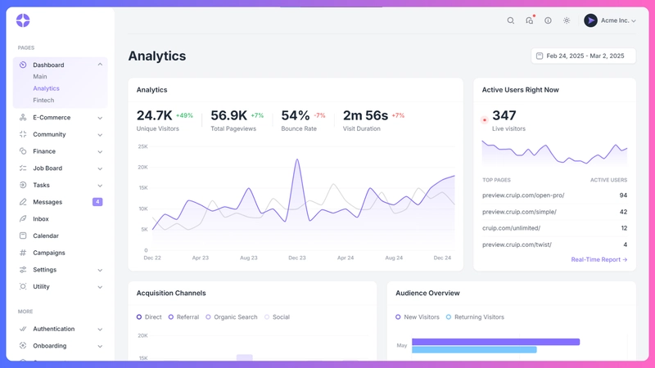This screenshot has height=368, width=655.
Task: Click the search icon in header
Action: (511, 20)
